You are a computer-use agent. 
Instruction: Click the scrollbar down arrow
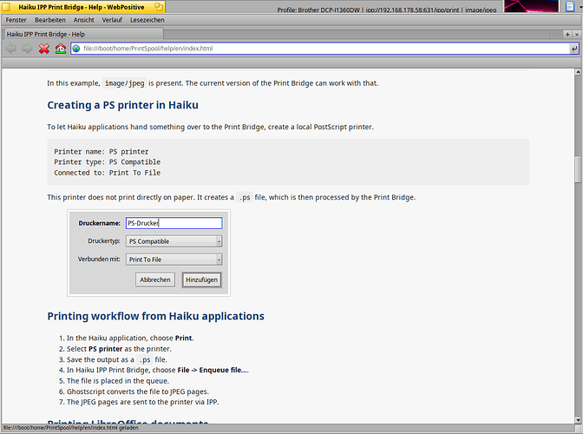578,420
